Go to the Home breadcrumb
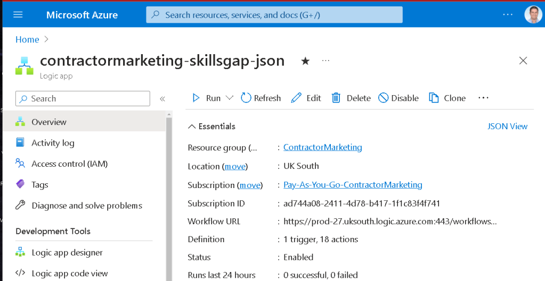 click(27, 39)
